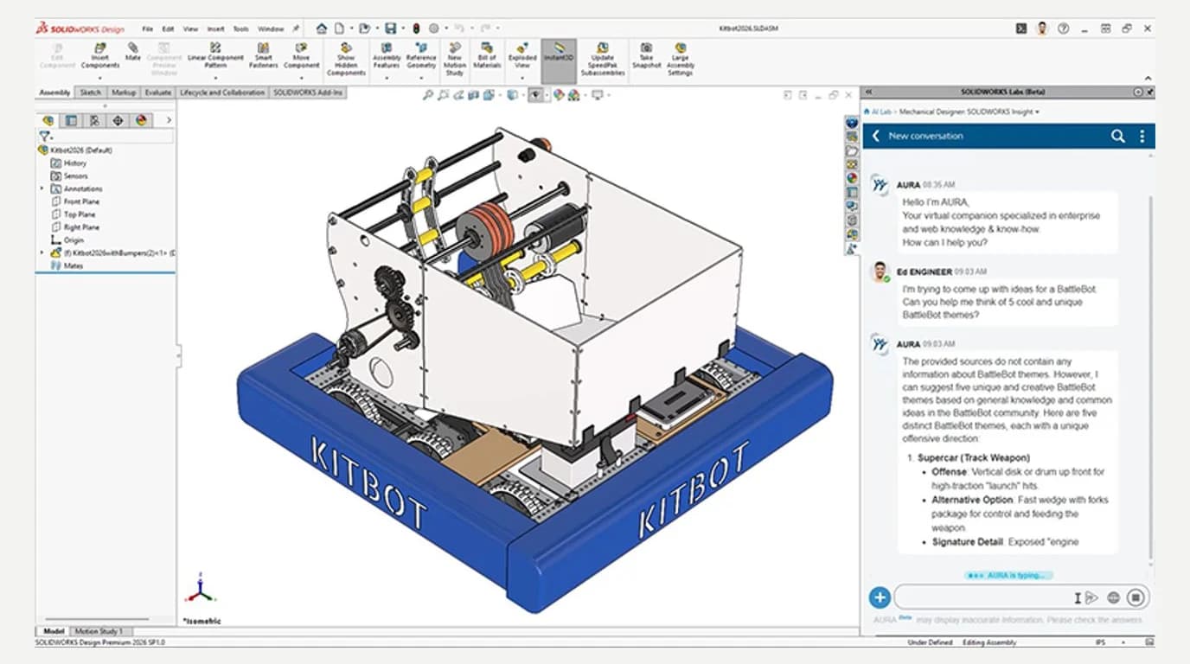Open the DisplayManager color ball tab

tap(141, 120)
